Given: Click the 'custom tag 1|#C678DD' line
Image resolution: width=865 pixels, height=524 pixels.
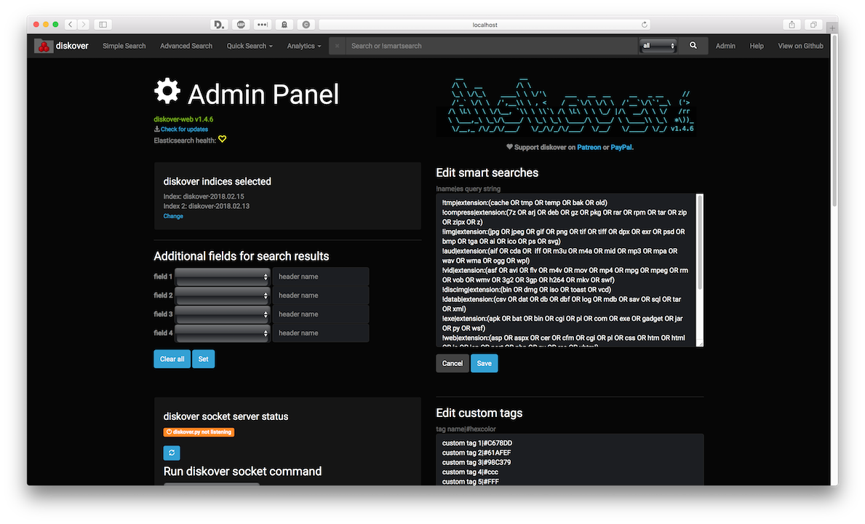Looking at the screenshot, I should (x=477, y=443).
